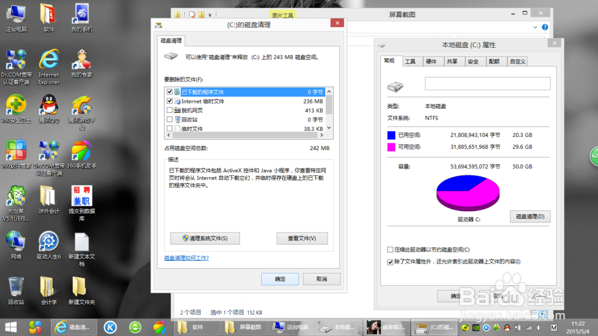Click the 清理系统文件(S) button
This screenshot has width=598, height=336.
pyautogui.click(x=205, y=239)
